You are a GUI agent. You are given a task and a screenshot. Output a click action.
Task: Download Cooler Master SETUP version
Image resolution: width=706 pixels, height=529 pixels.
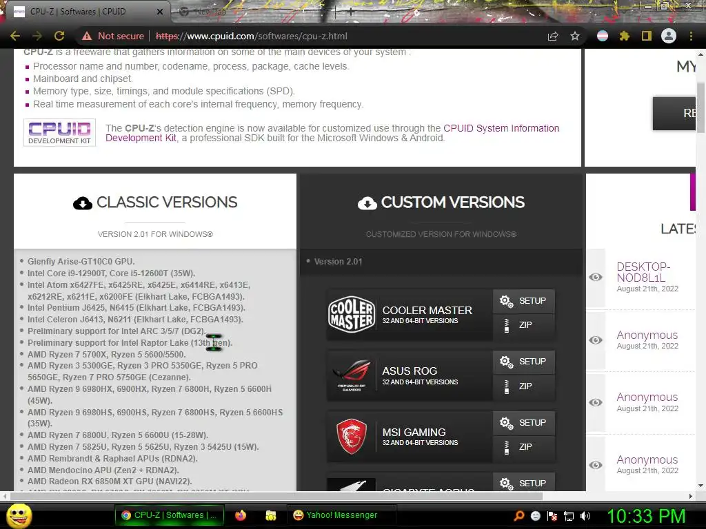point(524,301)
